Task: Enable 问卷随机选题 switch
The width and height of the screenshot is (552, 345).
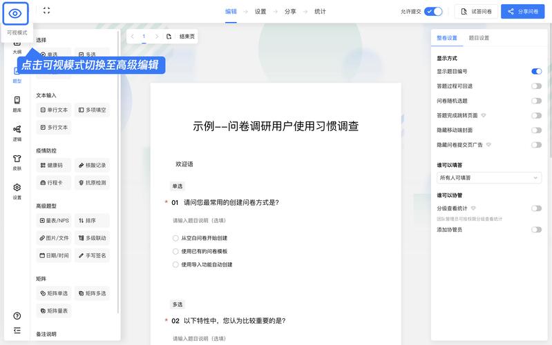Action: pos(537,101)
